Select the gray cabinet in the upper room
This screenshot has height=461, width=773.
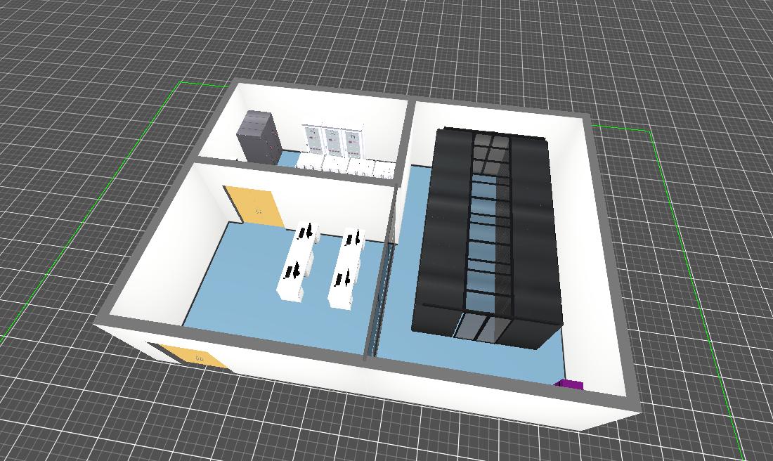click(258, 137)
